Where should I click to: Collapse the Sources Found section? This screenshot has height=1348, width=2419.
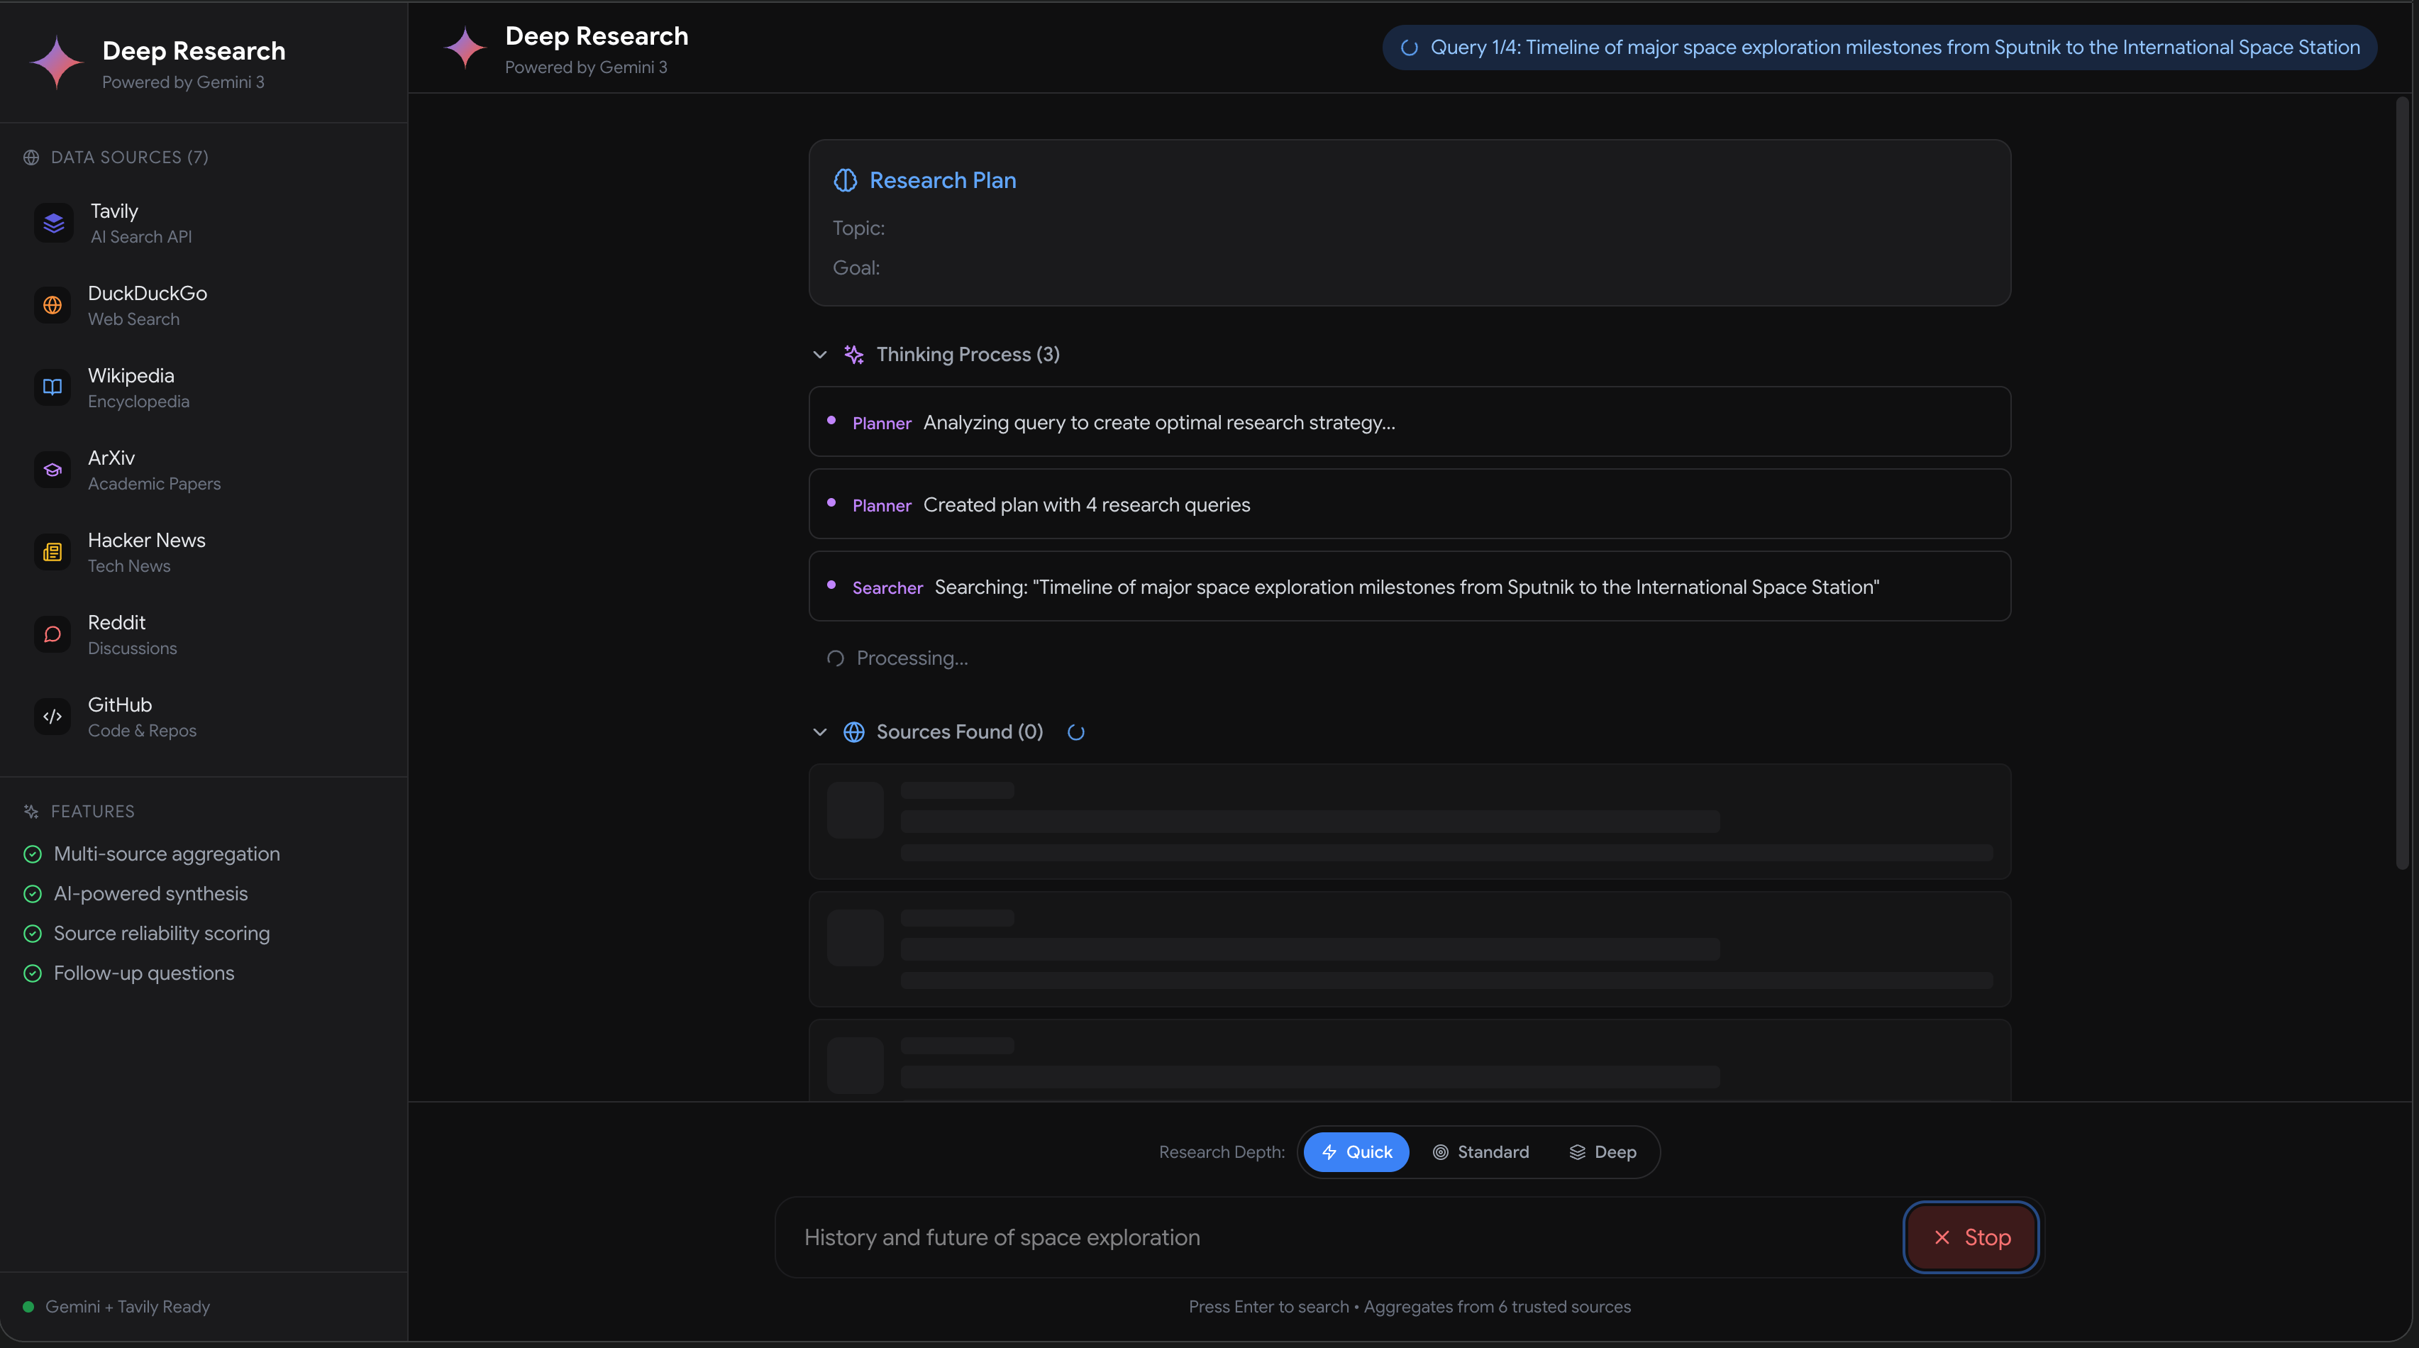pos(820,731)
